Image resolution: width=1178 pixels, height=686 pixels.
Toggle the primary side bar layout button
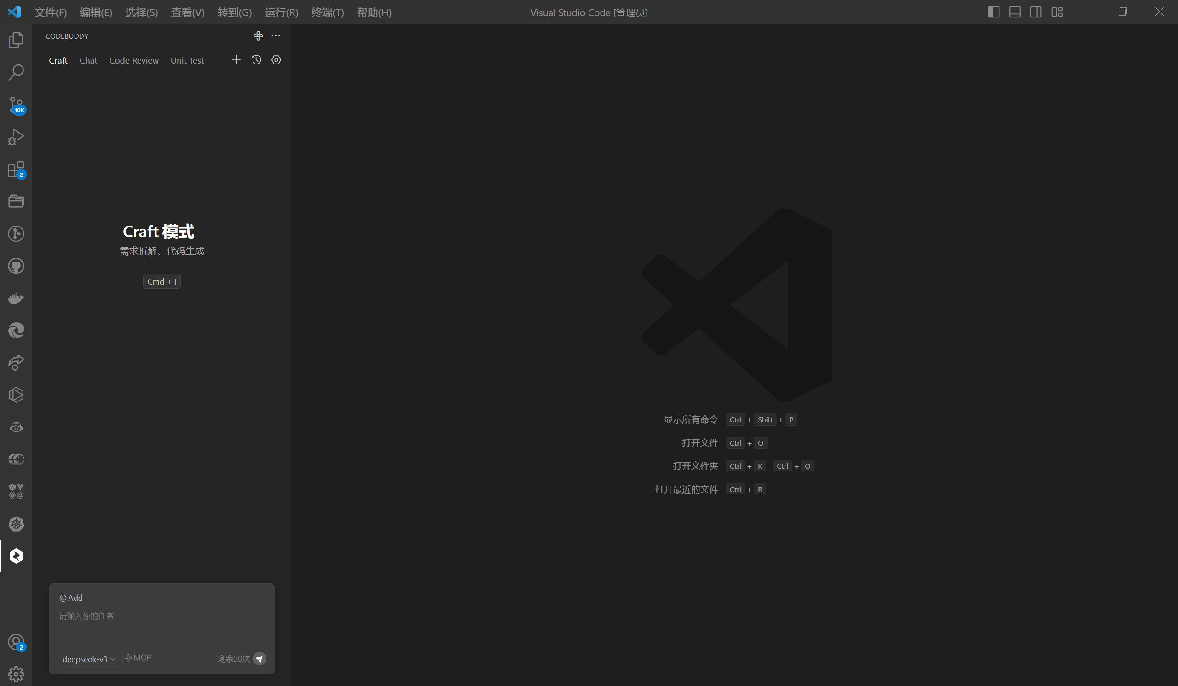click(994, 12)
